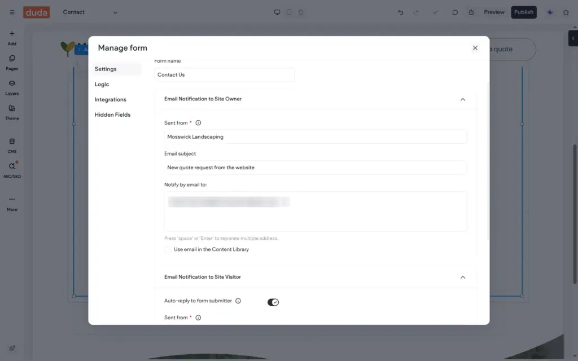578x361 pixels.
Task: Toggle Auto-reply to form submitter switch
Action: (273, 302)
